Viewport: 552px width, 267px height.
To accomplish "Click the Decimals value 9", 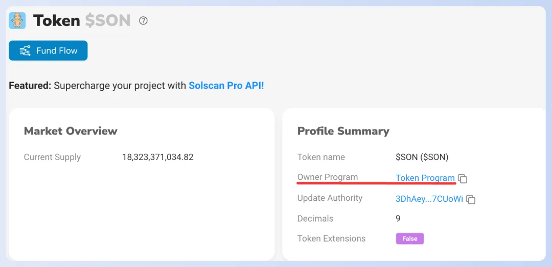I will [398, 218].
